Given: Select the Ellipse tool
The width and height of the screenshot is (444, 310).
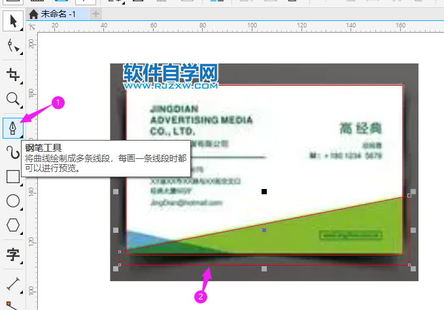Looking at the screenshot, I should [12, 201].
